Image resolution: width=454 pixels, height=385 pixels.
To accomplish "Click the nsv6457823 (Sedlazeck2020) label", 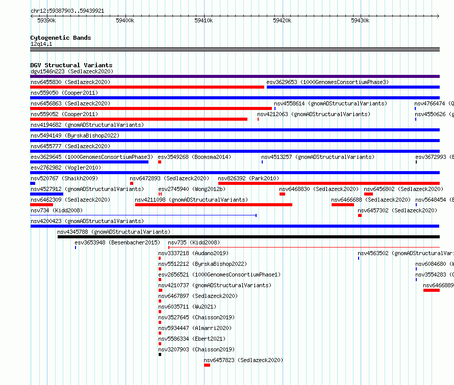I will [x=243, y=360].
